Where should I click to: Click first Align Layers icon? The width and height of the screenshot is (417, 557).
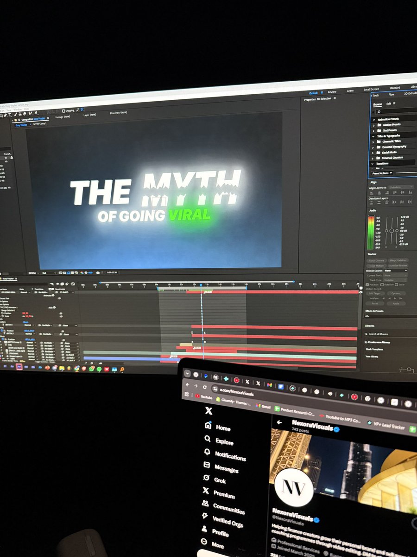tap(372, 193)
